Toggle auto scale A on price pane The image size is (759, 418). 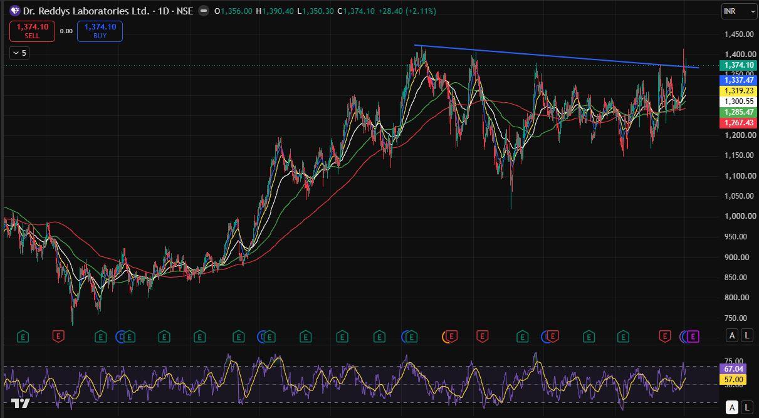(732, 335)
